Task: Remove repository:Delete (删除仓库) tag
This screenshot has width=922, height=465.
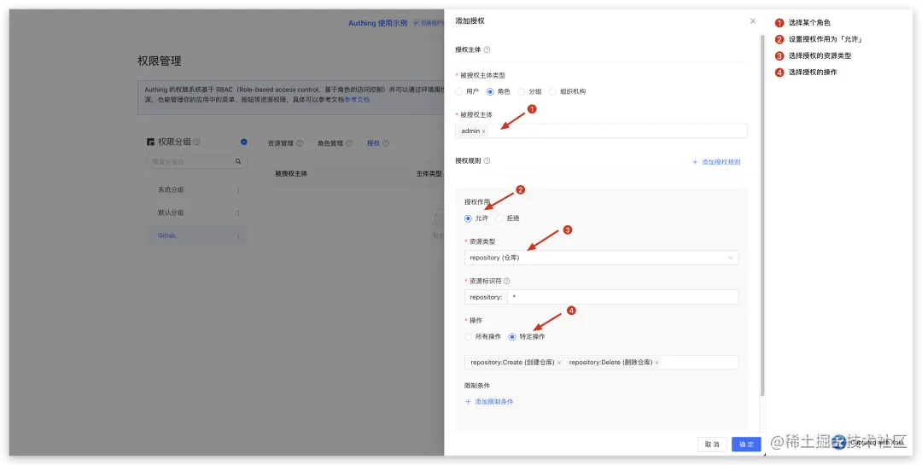Action: click(x=656, y=363)
